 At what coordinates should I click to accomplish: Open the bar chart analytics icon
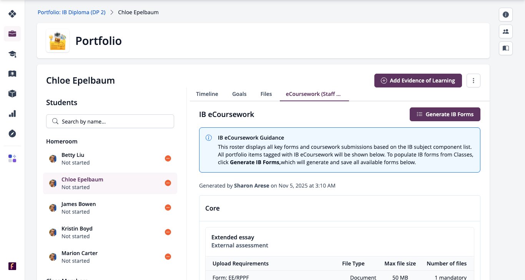point(12,114)
